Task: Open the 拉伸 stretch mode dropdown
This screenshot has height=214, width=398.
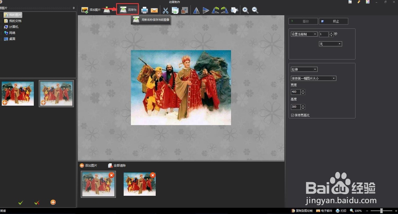Action: pos(304,69)
